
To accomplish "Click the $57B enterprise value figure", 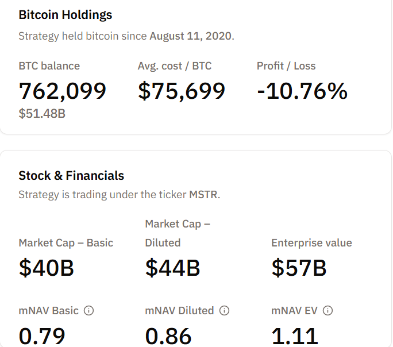I will 299,268.
